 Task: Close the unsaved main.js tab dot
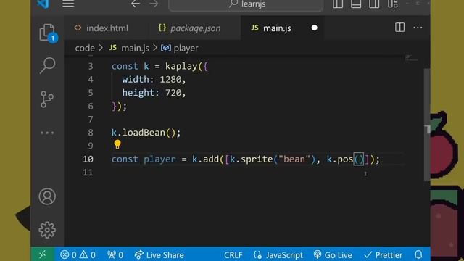pos(314,28)
